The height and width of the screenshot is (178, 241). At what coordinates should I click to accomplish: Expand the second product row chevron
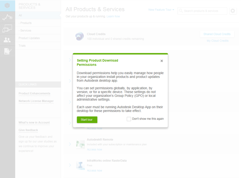[x=70, y=81]
